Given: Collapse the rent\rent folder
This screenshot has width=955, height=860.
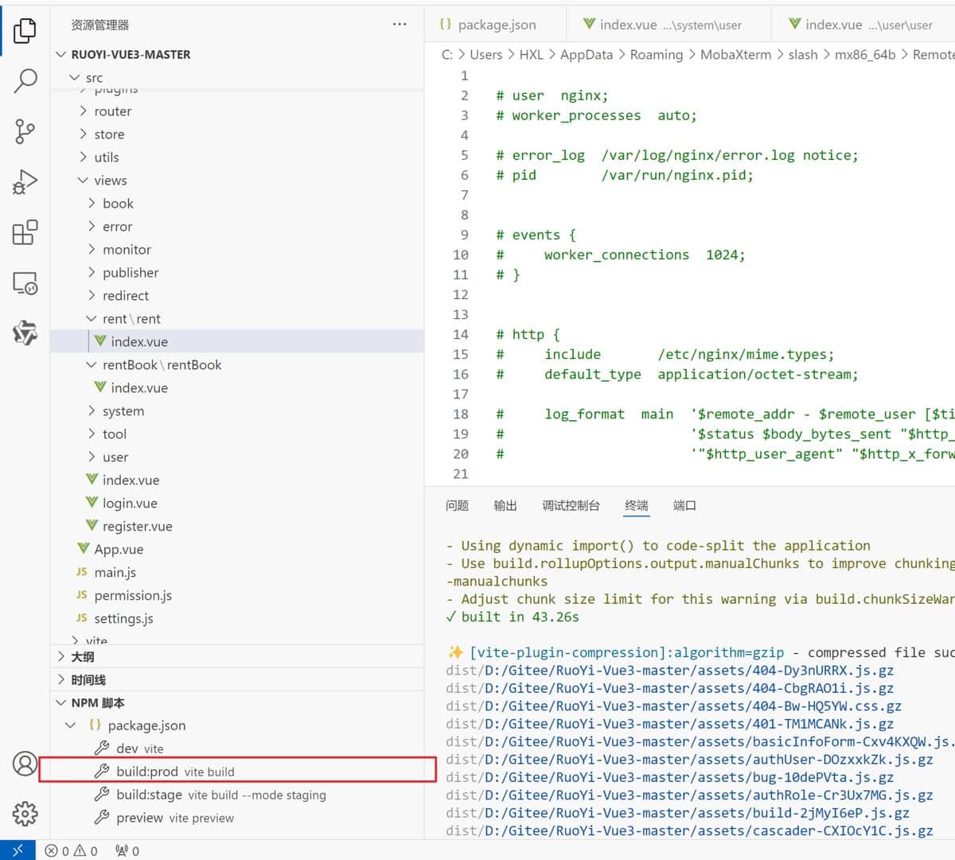Looking at the screenshot, I should click(x=92, y=318).
